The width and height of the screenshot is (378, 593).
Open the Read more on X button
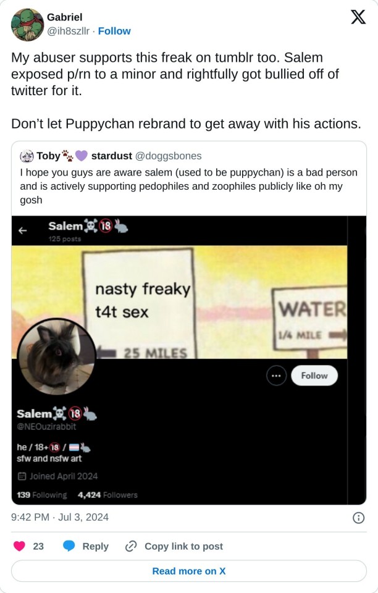coord(188,571)
